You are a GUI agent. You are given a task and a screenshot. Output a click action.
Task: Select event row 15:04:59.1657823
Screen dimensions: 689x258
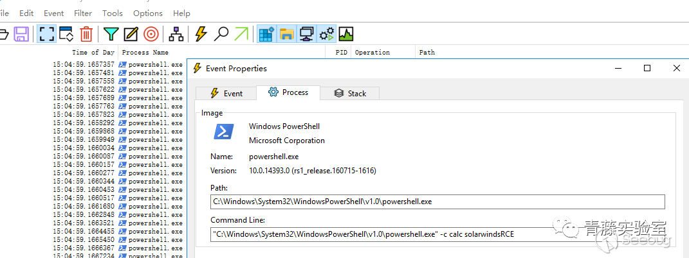(x=118, y=114)
